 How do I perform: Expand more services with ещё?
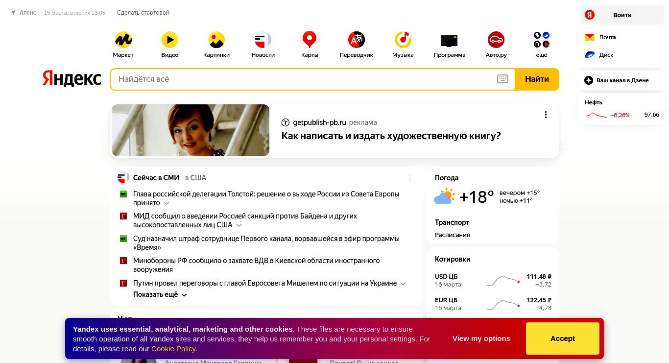coord(542,40)
